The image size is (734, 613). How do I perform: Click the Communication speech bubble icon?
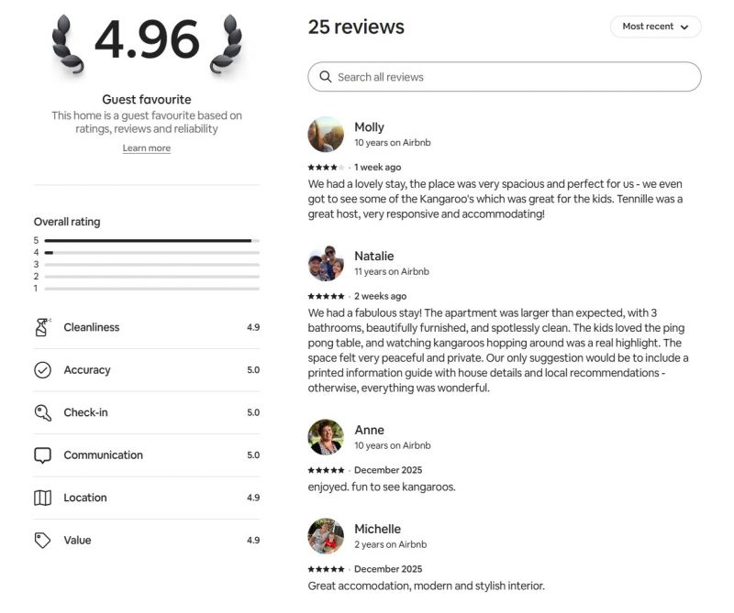coord(42,455)
